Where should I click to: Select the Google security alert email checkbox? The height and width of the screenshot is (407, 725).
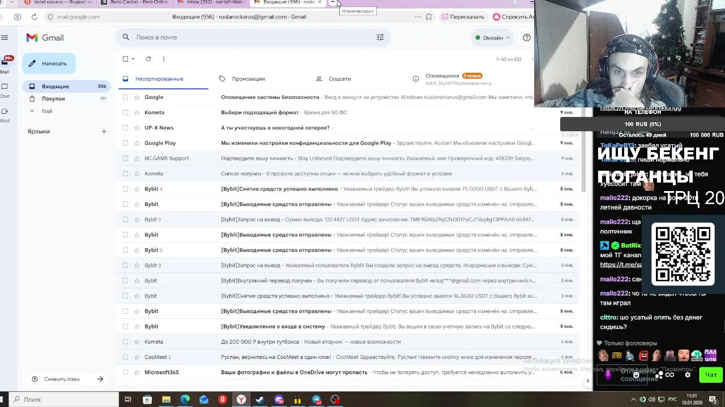[x=125, y=97]
